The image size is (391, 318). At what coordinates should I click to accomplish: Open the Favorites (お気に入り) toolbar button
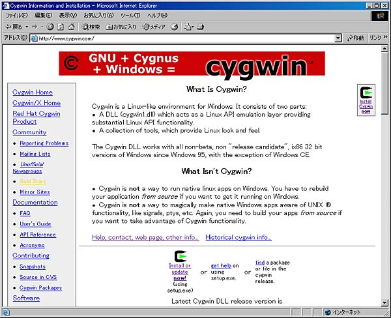pyautogui.click(x=121, y=27)
